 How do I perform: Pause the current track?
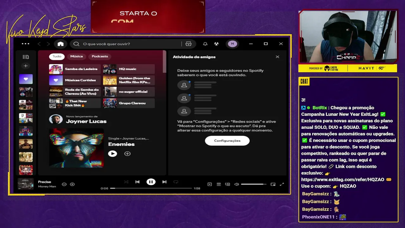point(151,182)
